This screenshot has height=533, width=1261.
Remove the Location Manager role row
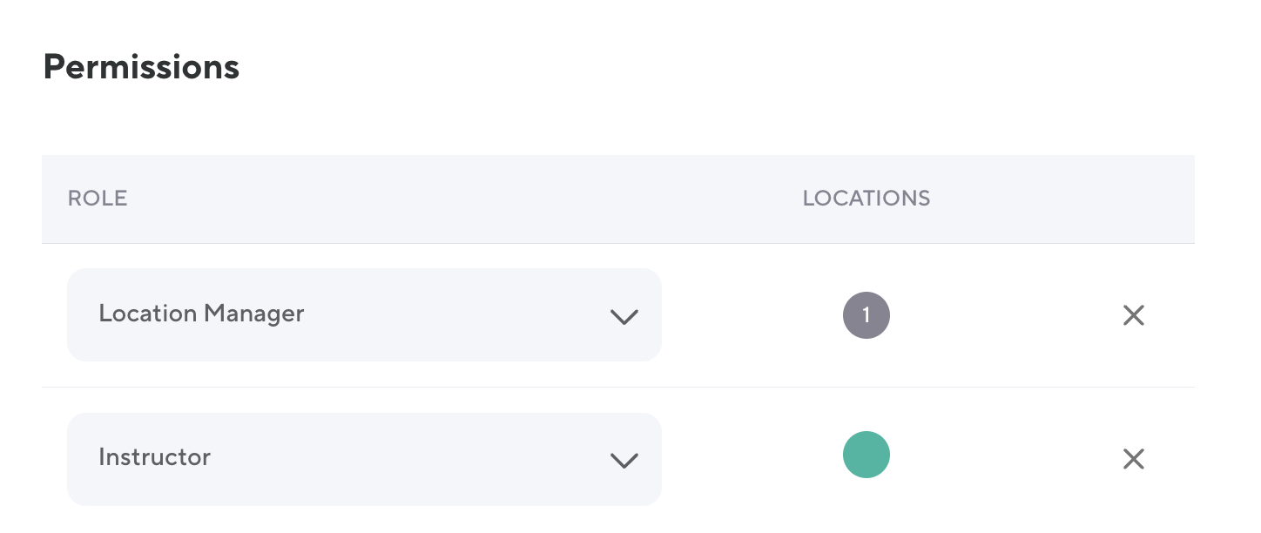[1133, 315]
